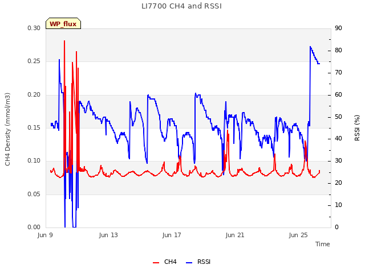The image size is (365, 273).
Task: Click the 40 right axis value
Action: click(338, 139)
